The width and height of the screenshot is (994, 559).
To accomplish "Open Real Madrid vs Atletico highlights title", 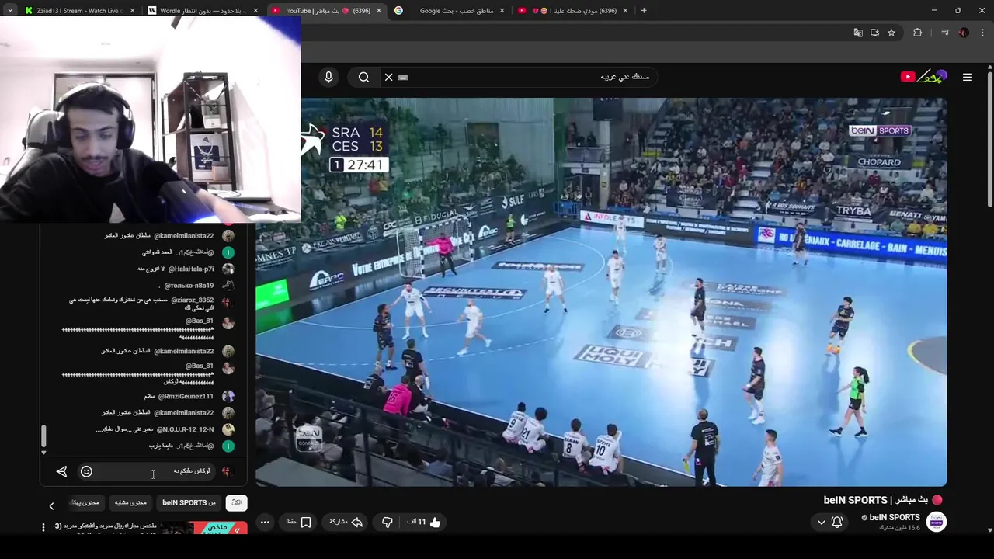I will pos(105,526).
